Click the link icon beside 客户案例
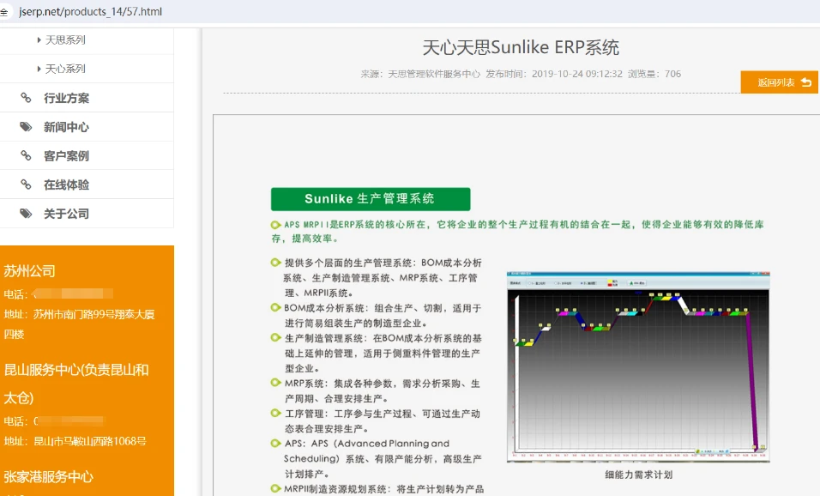820x496 pixels. coord(26,155)
